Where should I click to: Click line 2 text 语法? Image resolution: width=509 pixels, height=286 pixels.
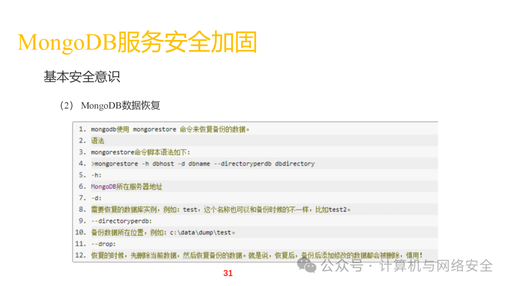pos(98,140)
